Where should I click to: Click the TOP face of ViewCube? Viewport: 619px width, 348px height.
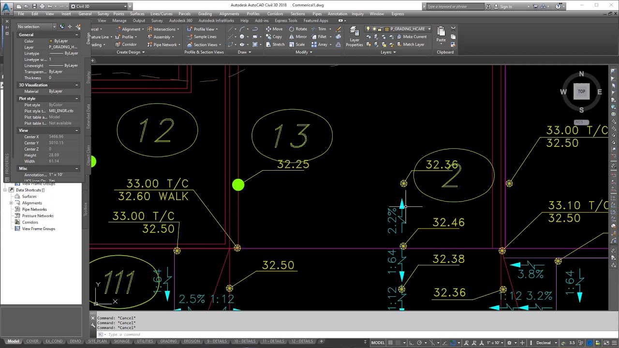pyautogui.click(x=581, y=91)
